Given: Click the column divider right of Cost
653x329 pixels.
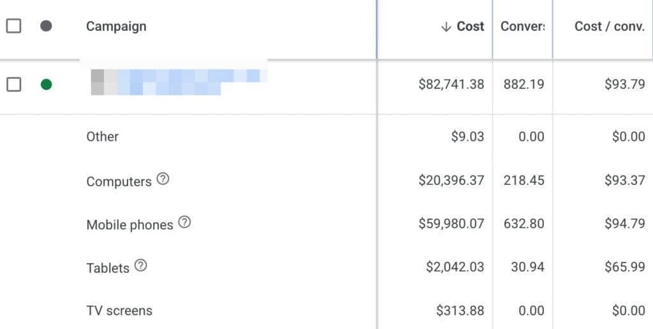Looking at the screenshot, I should (493, 29).
